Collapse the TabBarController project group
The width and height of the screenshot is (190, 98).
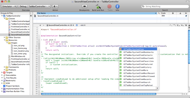tap(2, 16)
